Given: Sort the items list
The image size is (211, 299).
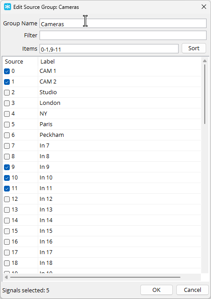Looking at the screenshot, I should [194, 48].
